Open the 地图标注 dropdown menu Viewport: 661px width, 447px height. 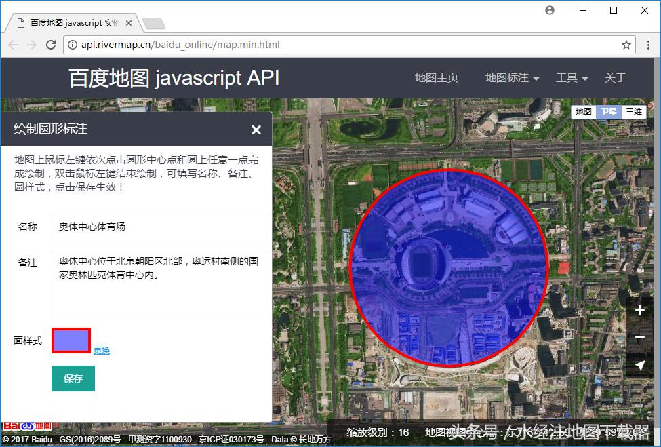(507, 78)
